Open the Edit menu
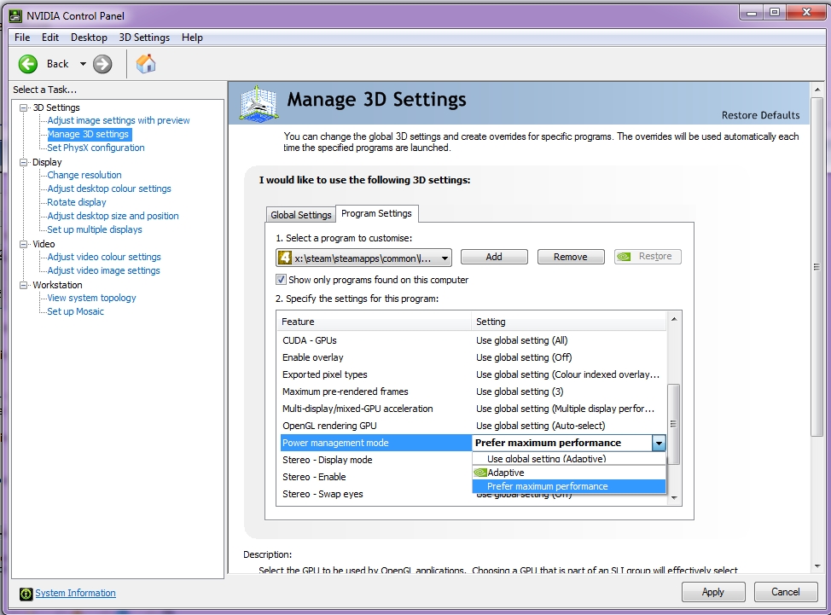 50,37
